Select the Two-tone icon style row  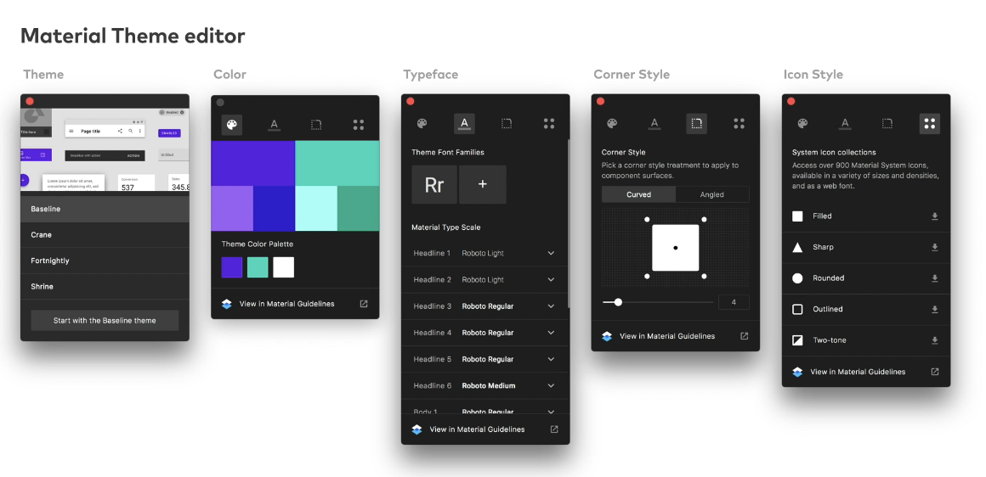tap(866, 341)
